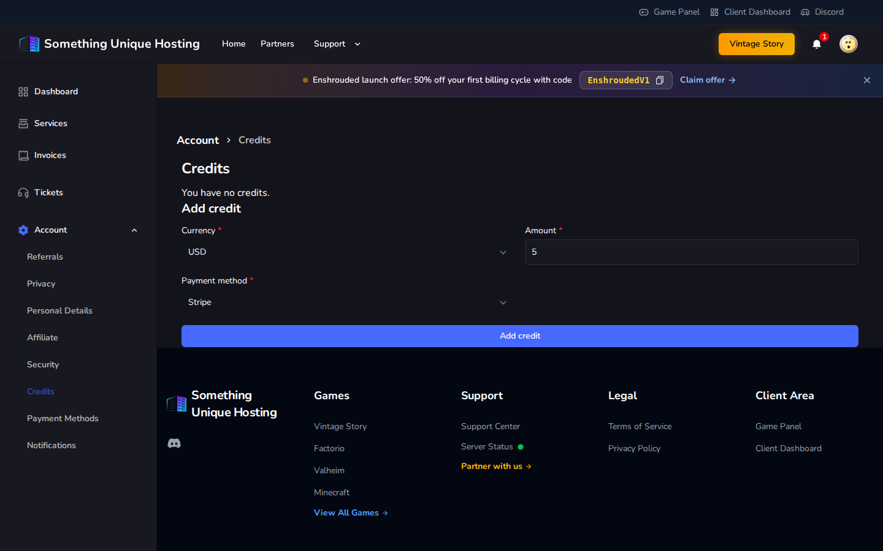
Task: Open Privacy Policy footer link
Action: coord(634,449)
